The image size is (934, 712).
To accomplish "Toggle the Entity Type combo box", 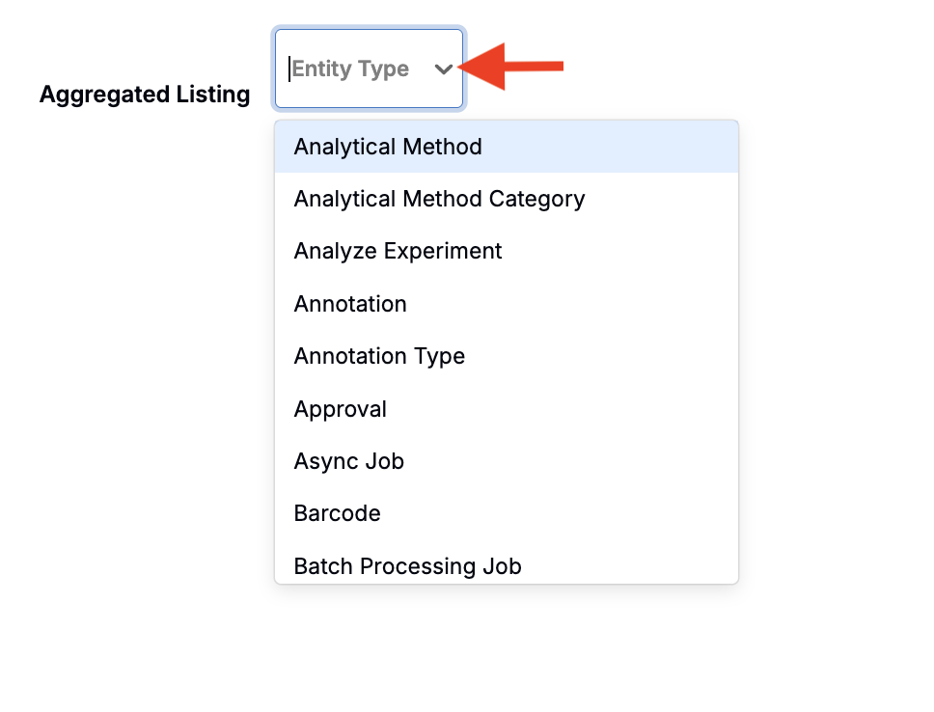I will (x=369, y=68).
